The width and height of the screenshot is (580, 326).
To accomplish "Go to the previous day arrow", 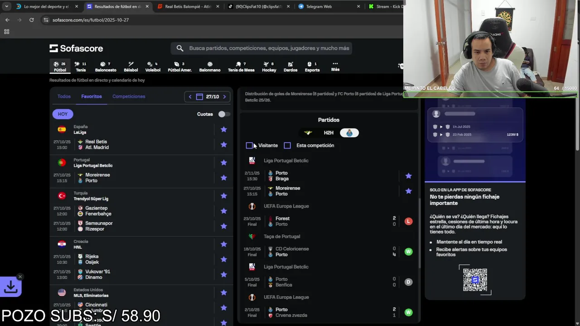I will pos(190,96).
